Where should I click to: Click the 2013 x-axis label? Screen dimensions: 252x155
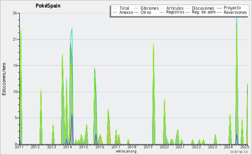pyautogui.click(x=51, y=147)
